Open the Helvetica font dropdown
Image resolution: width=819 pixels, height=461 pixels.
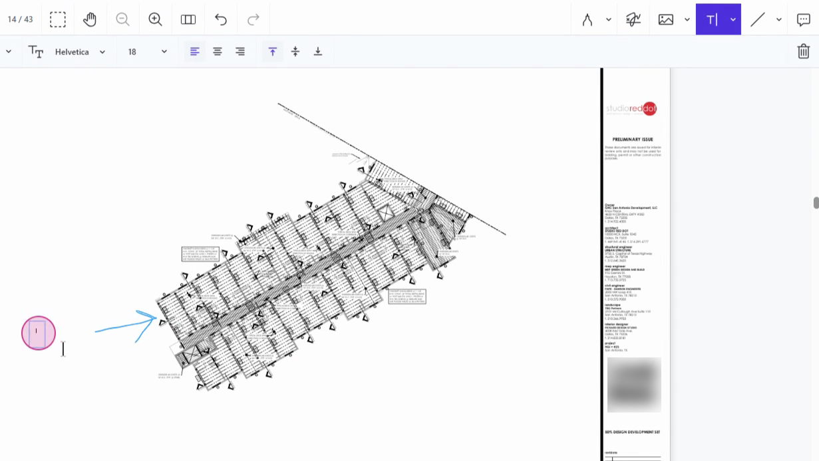(81, 52)
